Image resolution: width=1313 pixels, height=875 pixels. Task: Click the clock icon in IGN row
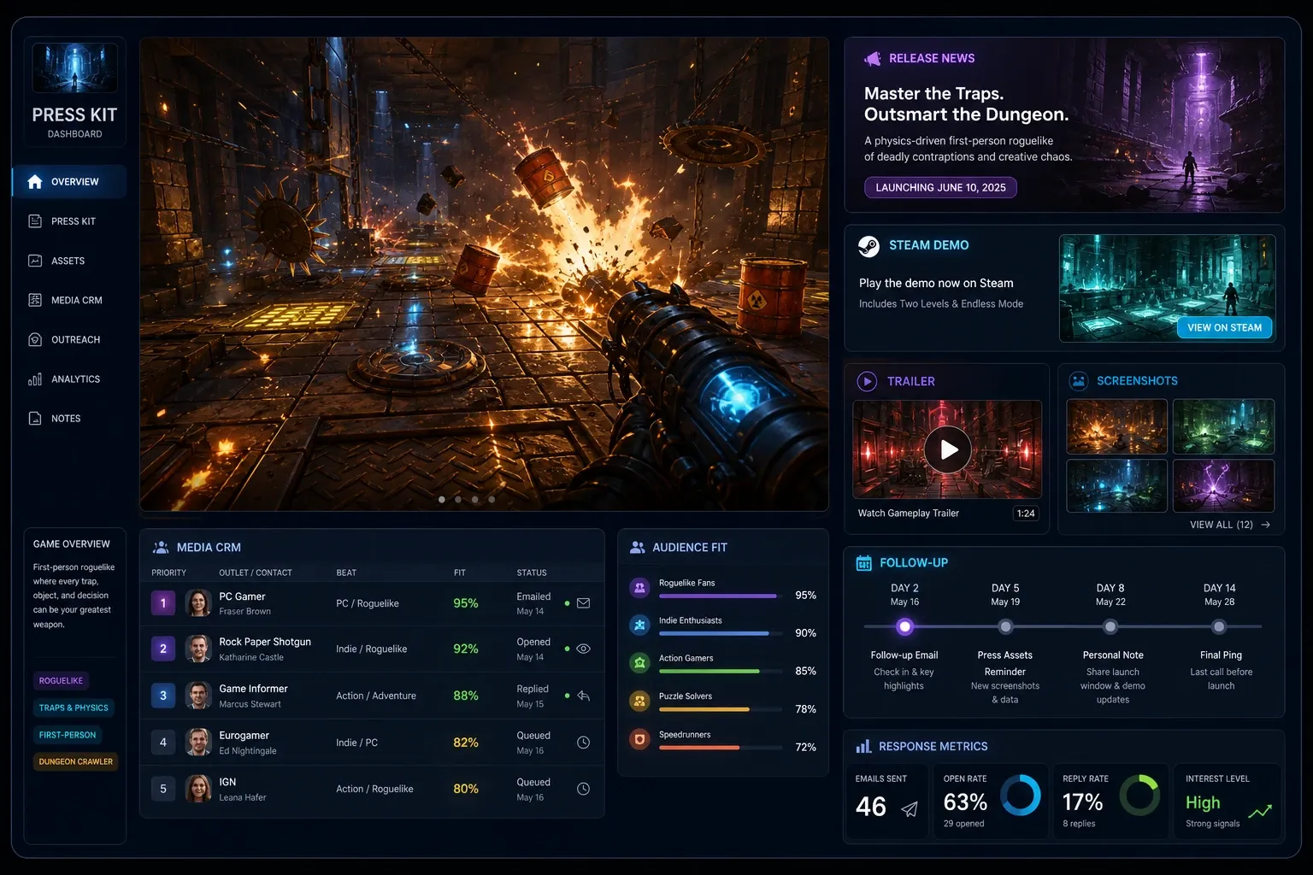(x=584, y=789)
